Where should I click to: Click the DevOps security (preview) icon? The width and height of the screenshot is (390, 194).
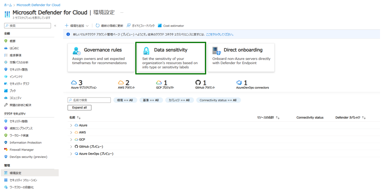6,157
